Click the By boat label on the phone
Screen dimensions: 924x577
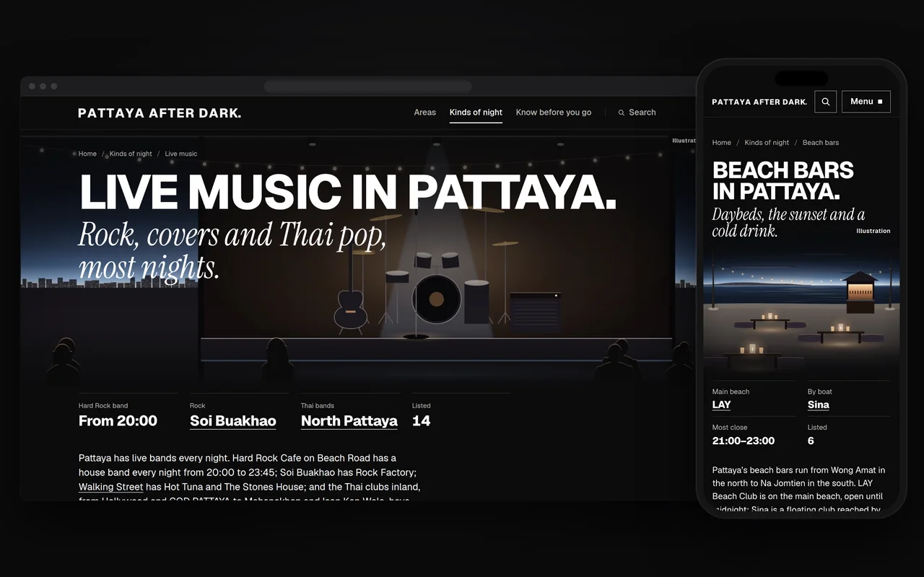(820, 392)
